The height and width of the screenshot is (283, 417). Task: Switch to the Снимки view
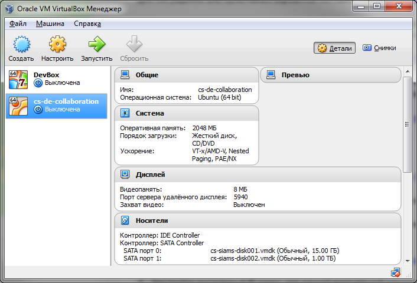379,48
